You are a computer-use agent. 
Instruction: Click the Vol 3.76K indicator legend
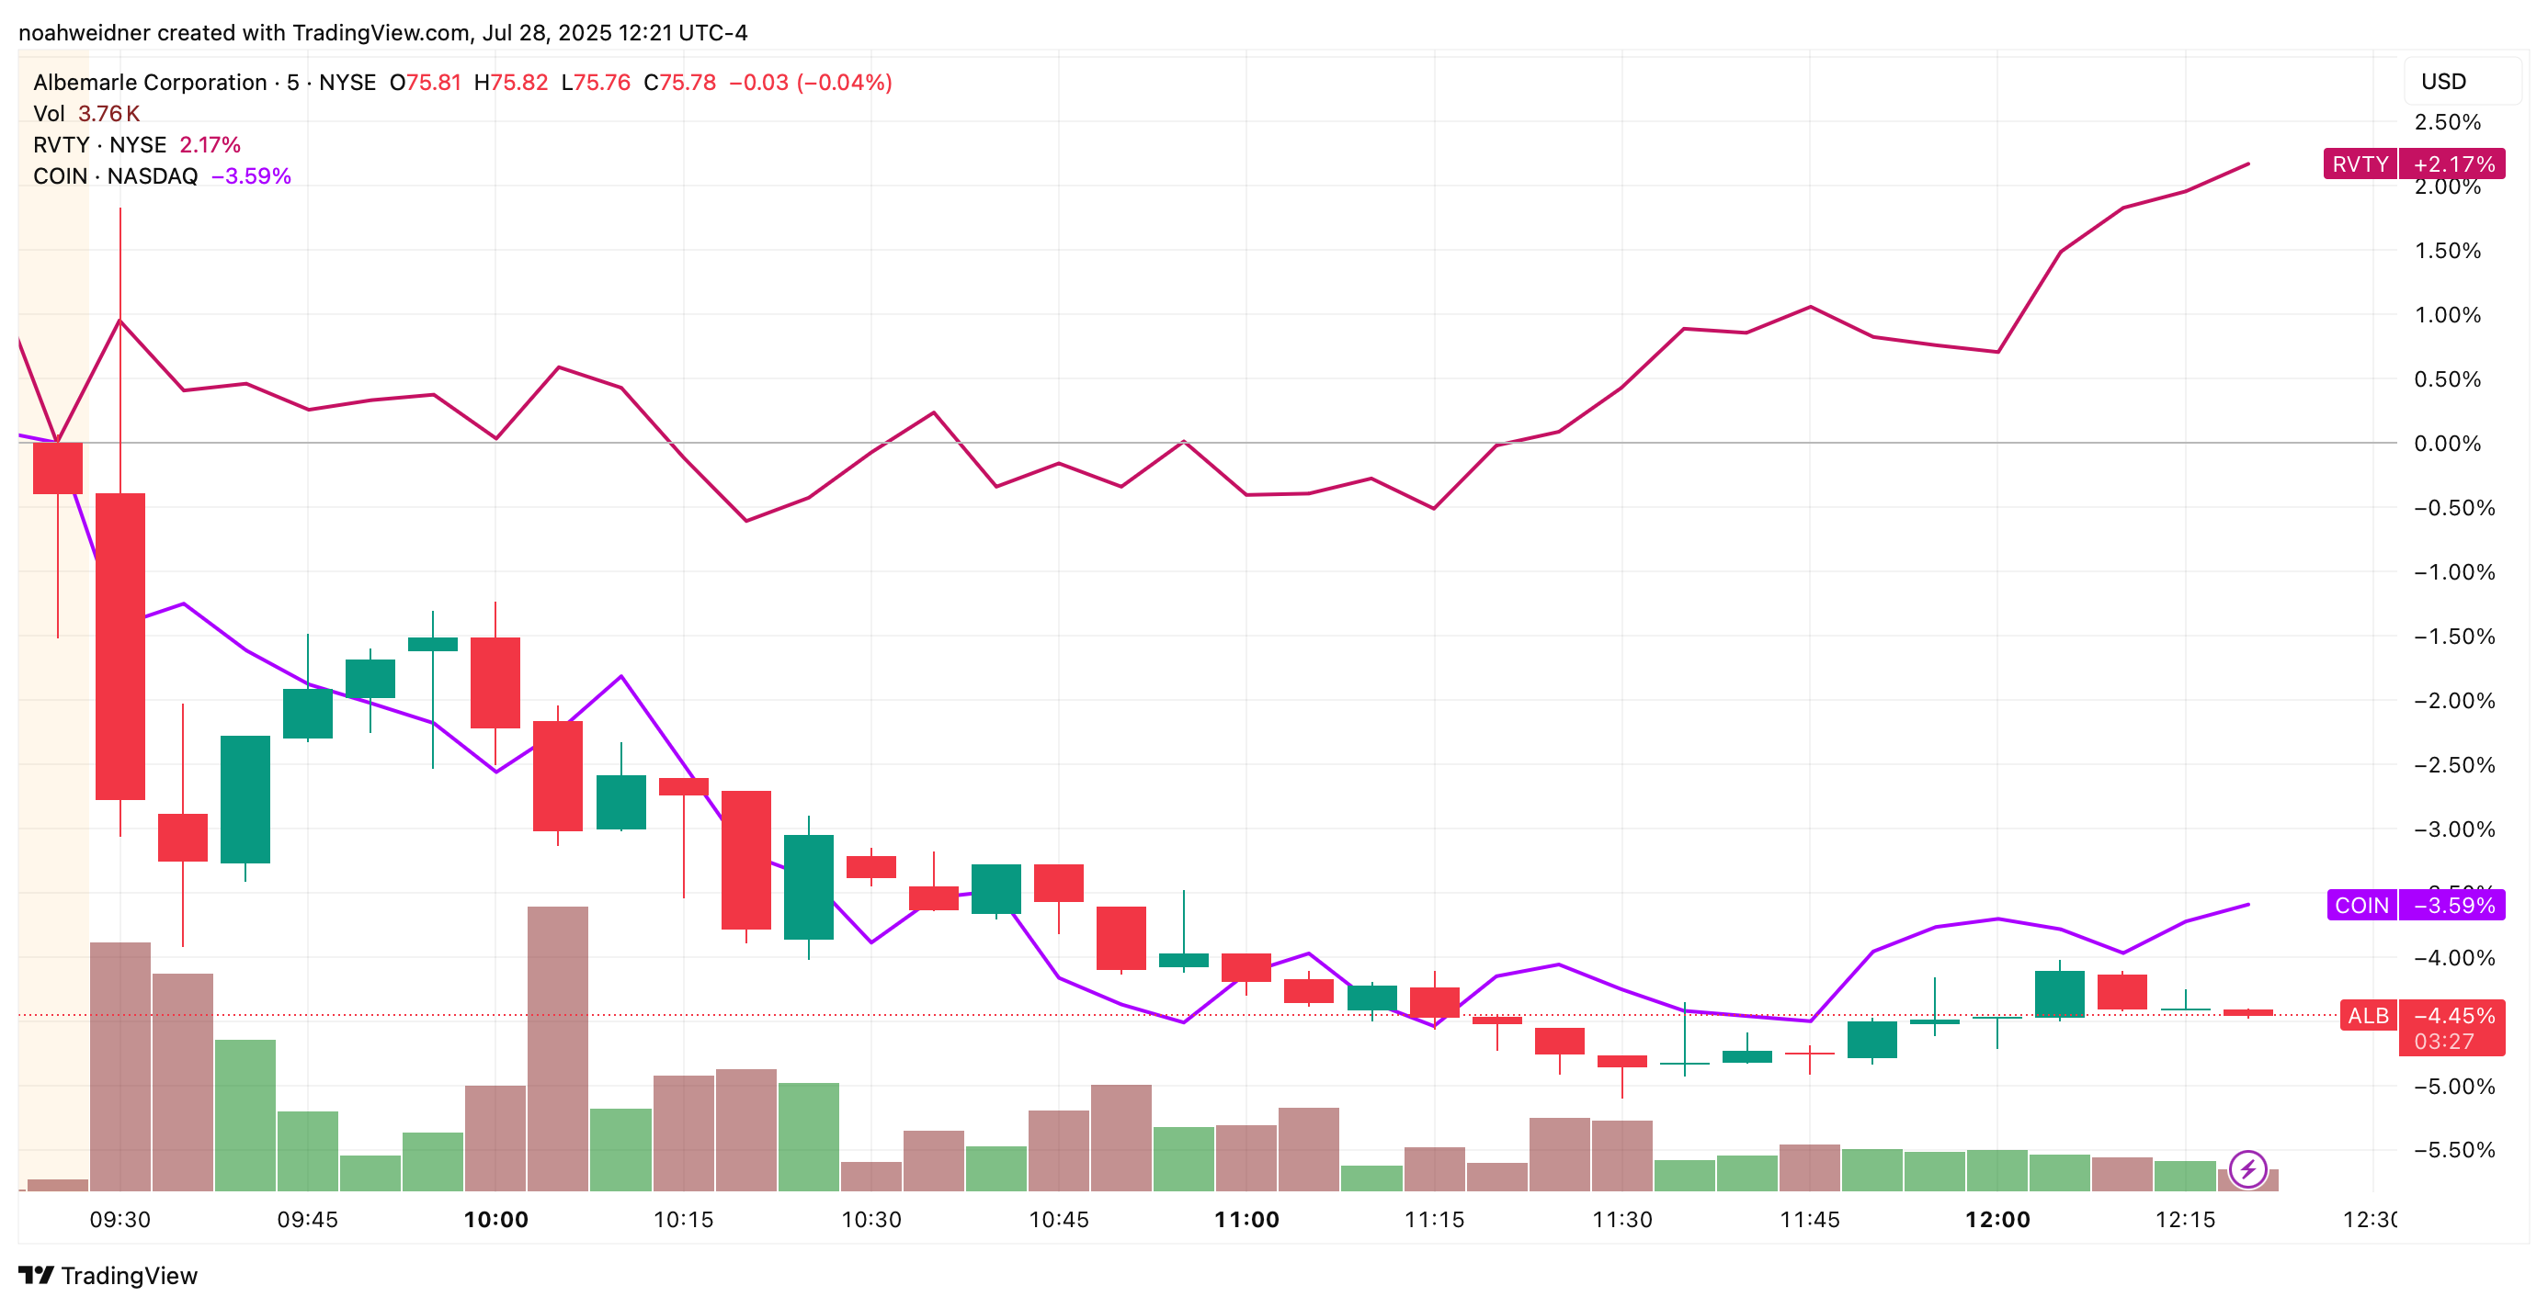click(86, 114)
